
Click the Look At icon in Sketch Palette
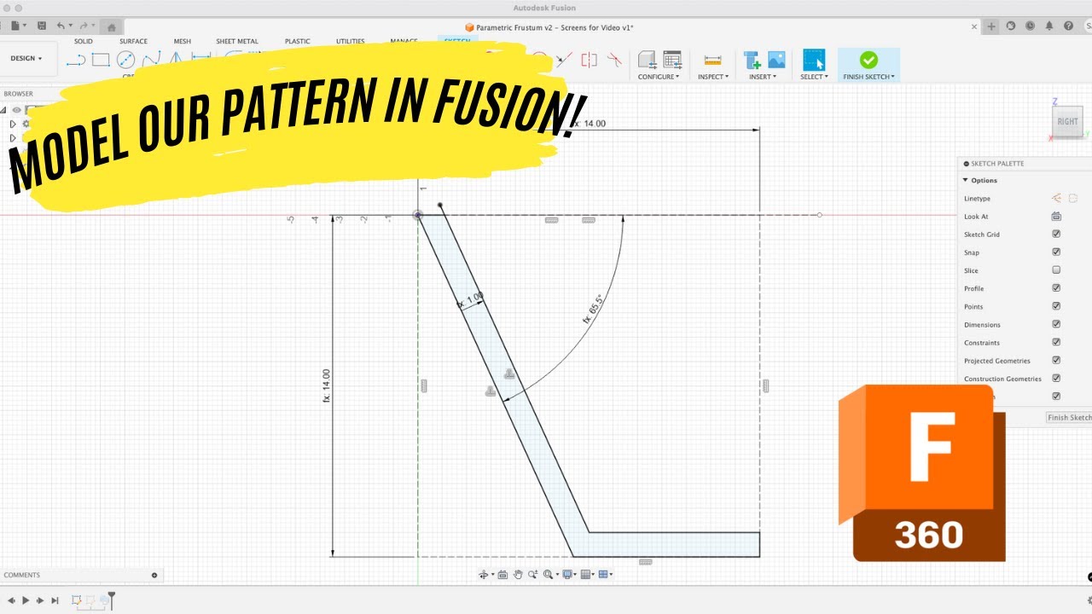pyautogui.click(x=1056, y=217)
